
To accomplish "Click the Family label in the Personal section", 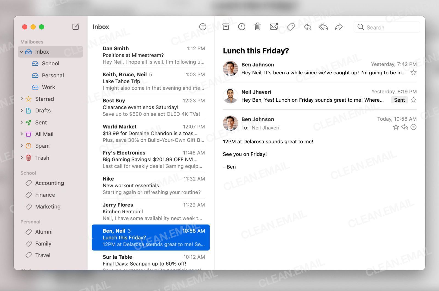I will [43, 243].
